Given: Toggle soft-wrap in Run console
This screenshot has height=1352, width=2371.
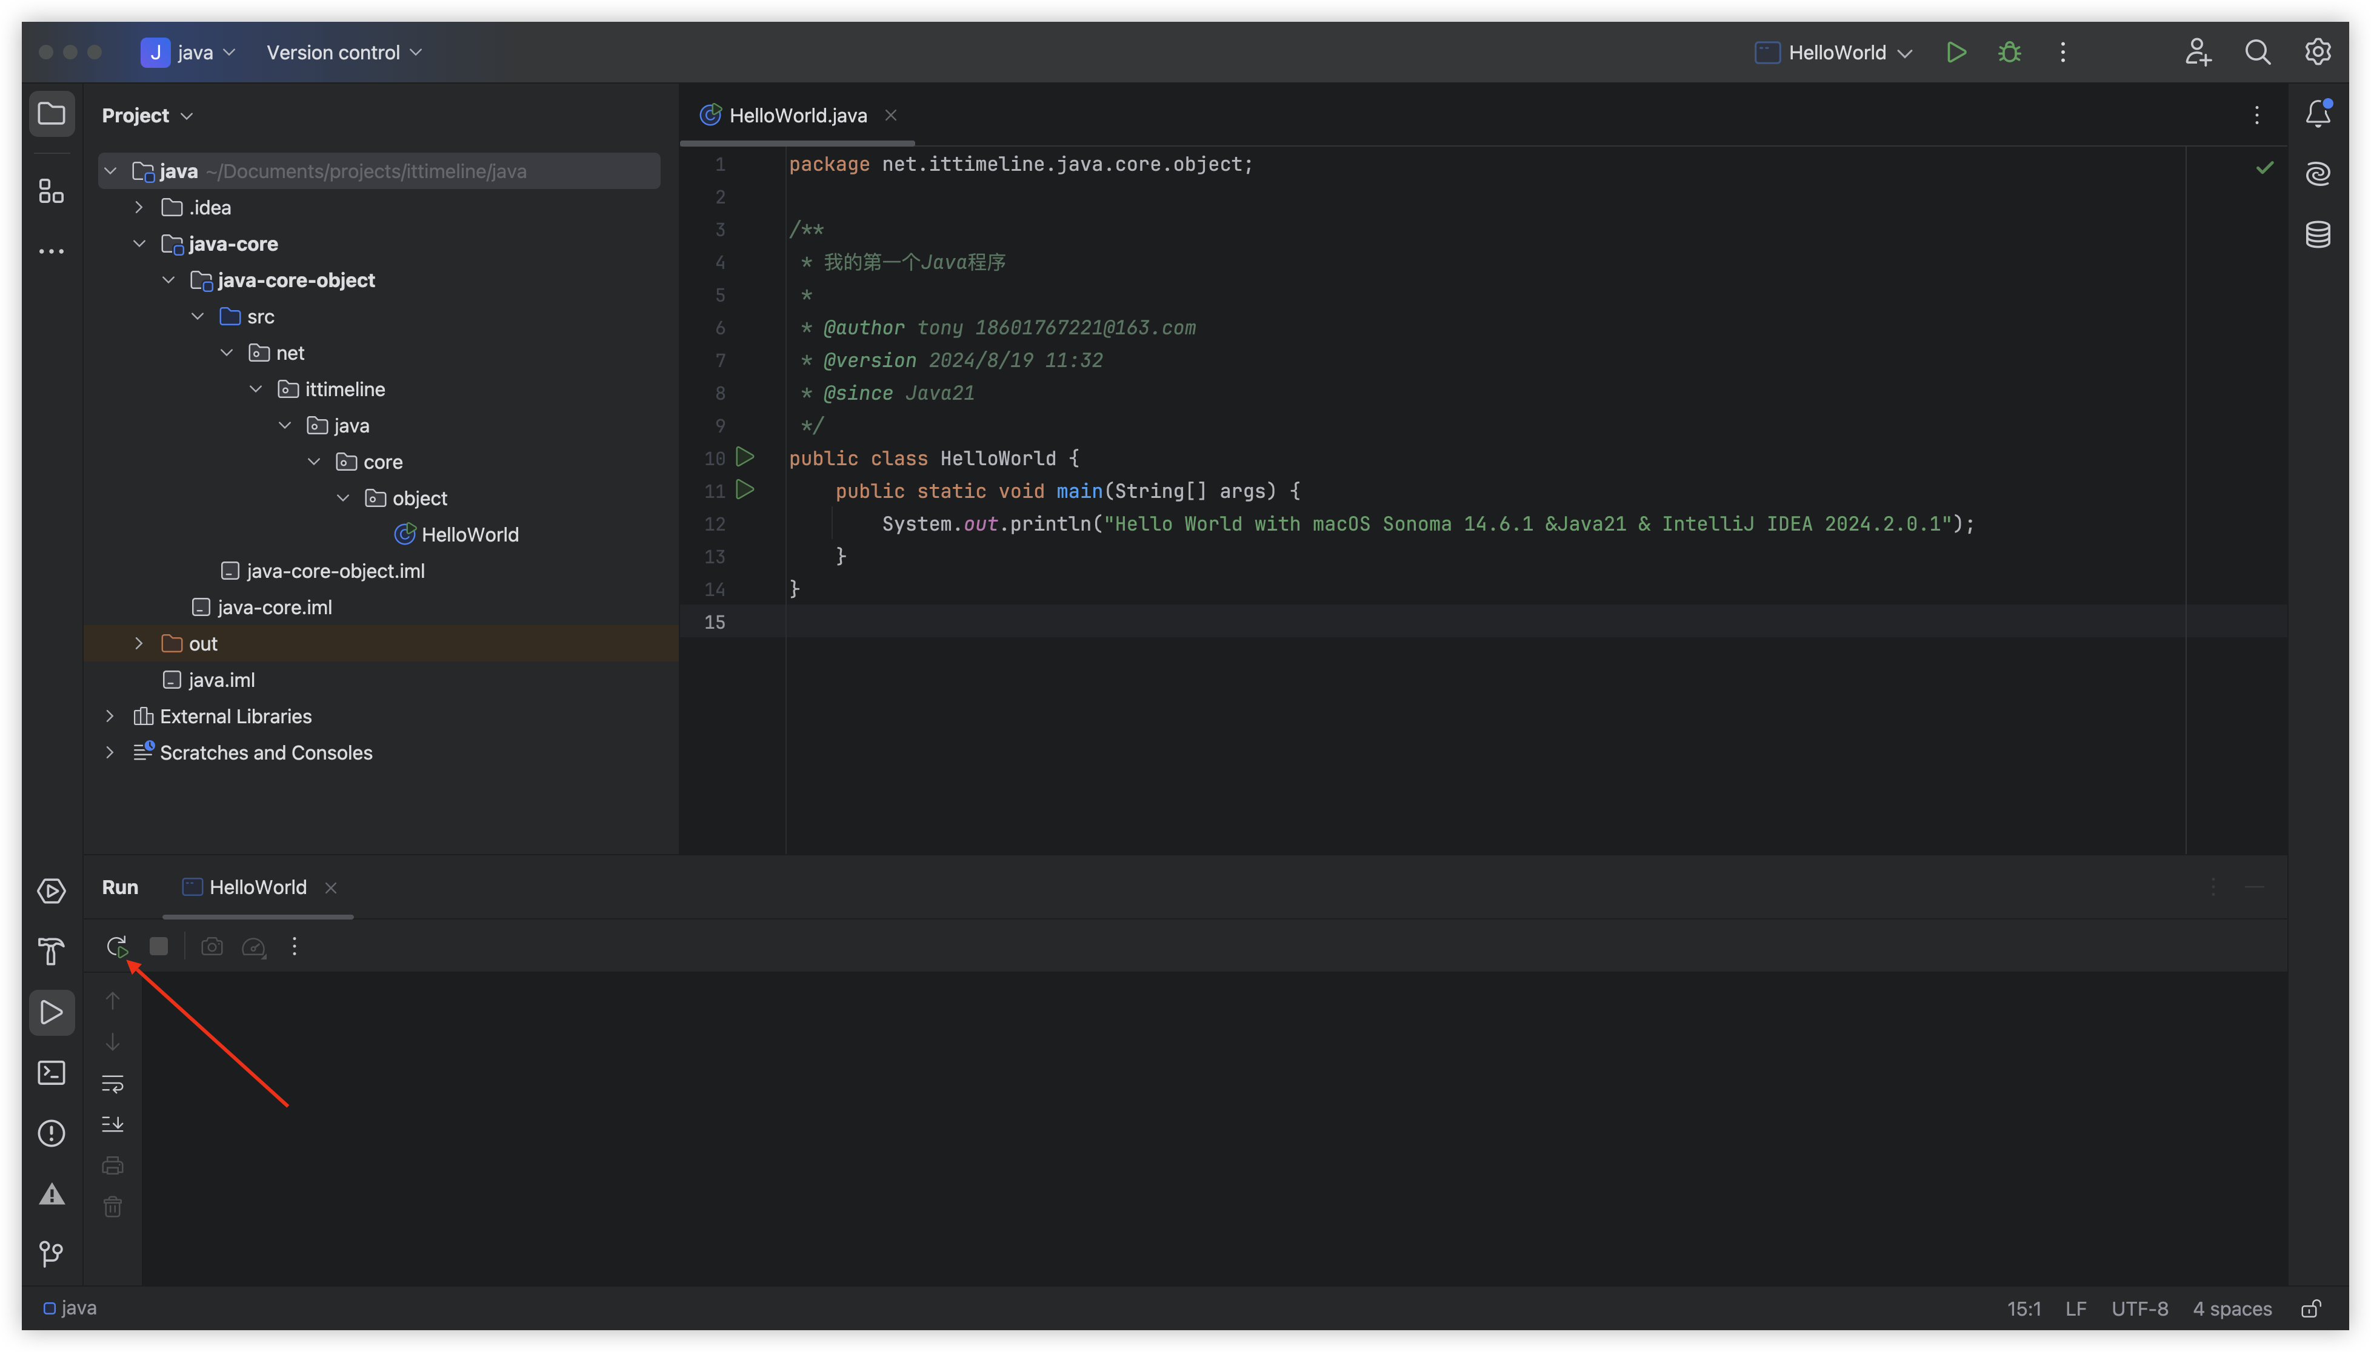Looking at the screenshot, I should pyautogui.click(x=112, y=1082).
